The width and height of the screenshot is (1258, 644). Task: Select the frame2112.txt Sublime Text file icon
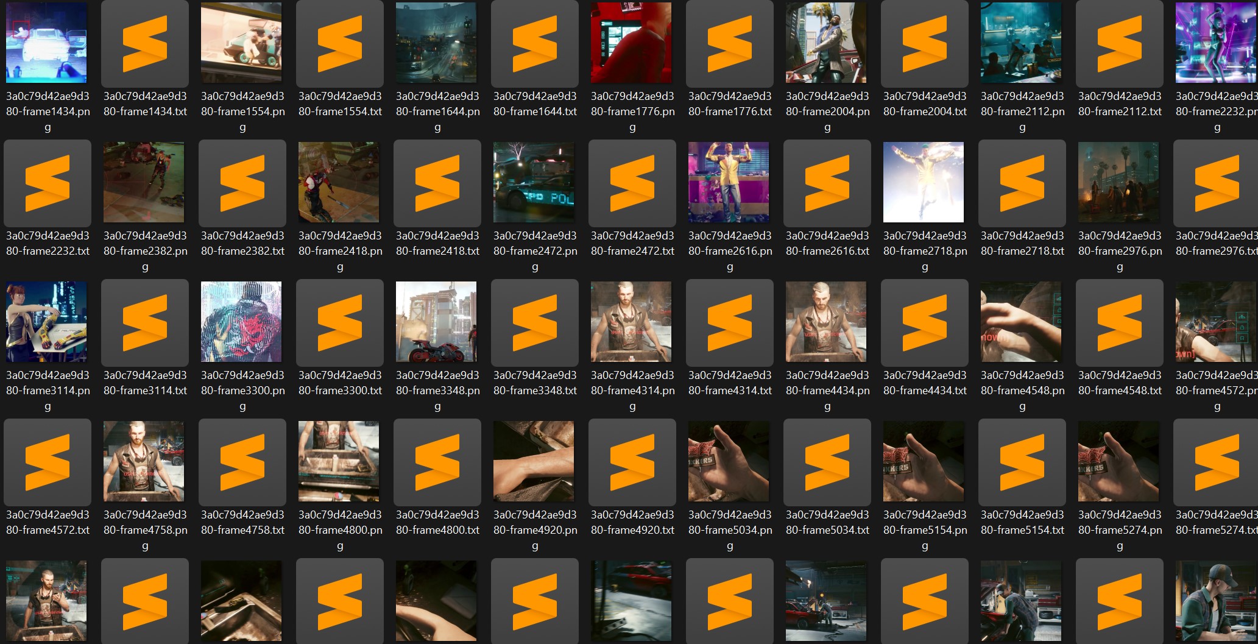[x=1120, y=43]
